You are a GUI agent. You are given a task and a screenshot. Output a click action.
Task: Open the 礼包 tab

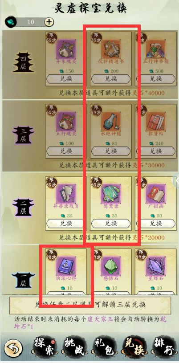103,347
